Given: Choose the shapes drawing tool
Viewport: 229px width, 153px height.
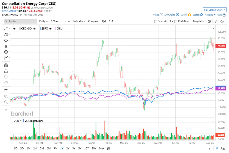Looking at the screenshot, I should 6,40.
